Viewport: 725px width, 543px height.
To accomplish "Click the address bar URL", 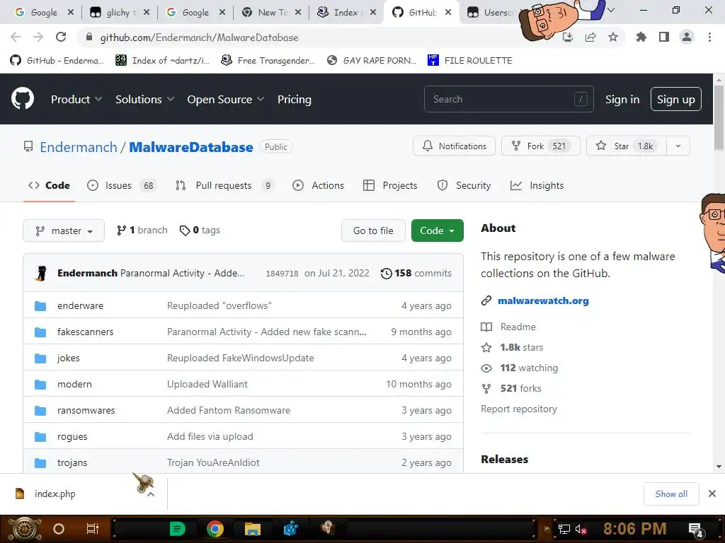I will pos(199,37).
